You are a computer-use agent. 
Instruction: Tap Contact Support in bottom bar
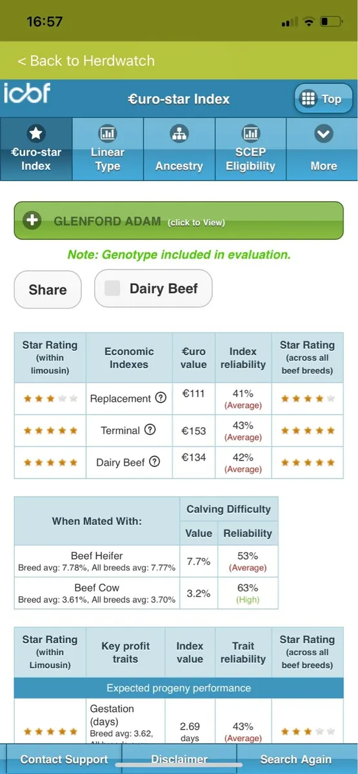[x=64, y=759]
